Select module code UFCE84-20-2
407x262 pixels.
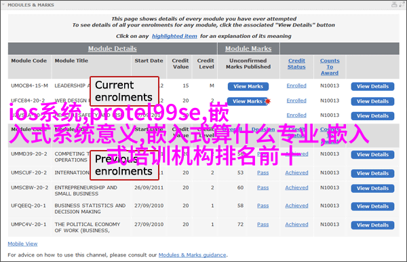click(x=28, y=100)
